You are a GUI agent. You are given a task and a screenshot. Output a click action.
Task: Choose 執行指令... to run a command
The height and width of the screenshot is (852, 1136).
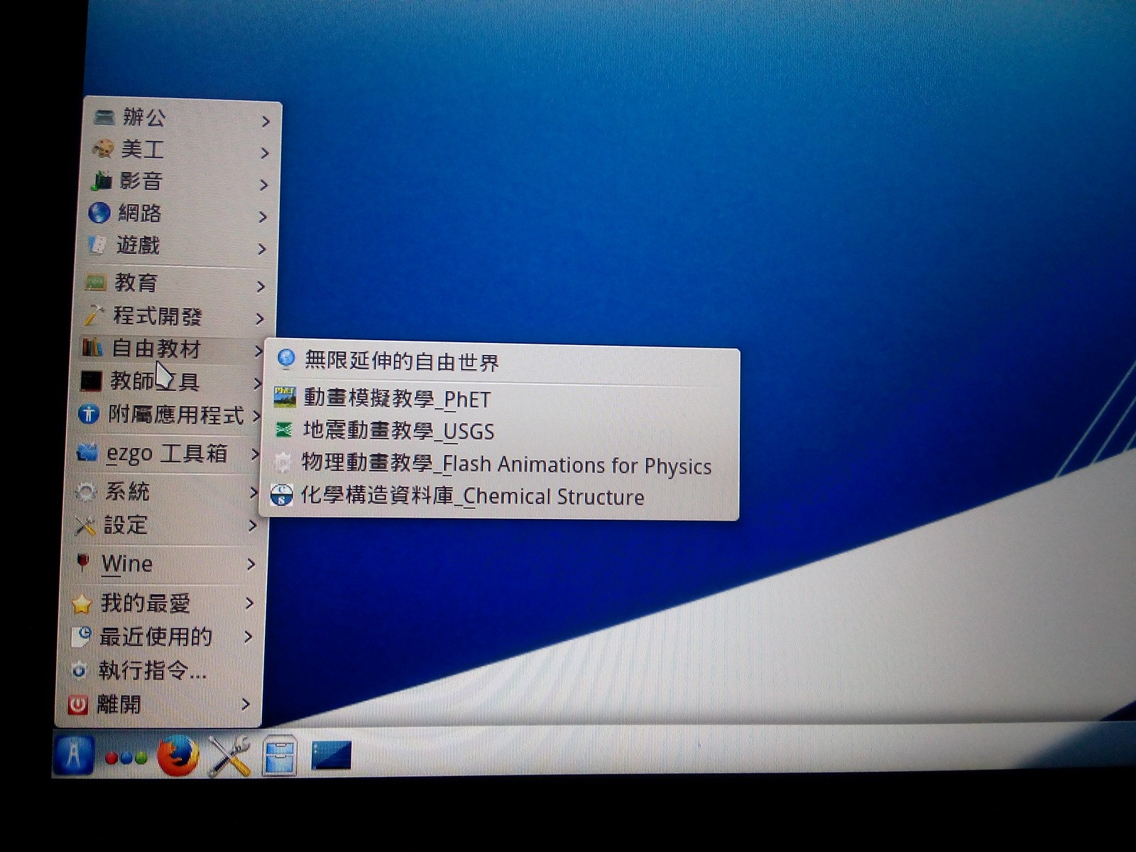point(152,670)
